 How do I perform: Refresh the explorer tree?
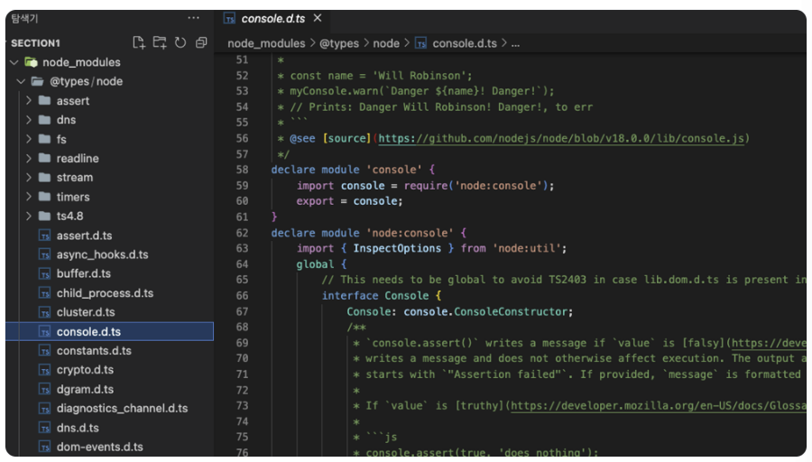(x=180, y=42)
